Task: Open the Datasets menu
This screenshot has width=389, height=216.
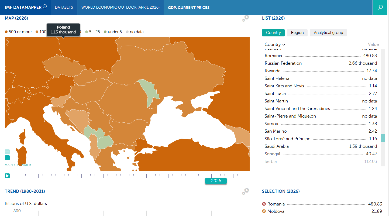Action: coord(64,7)
